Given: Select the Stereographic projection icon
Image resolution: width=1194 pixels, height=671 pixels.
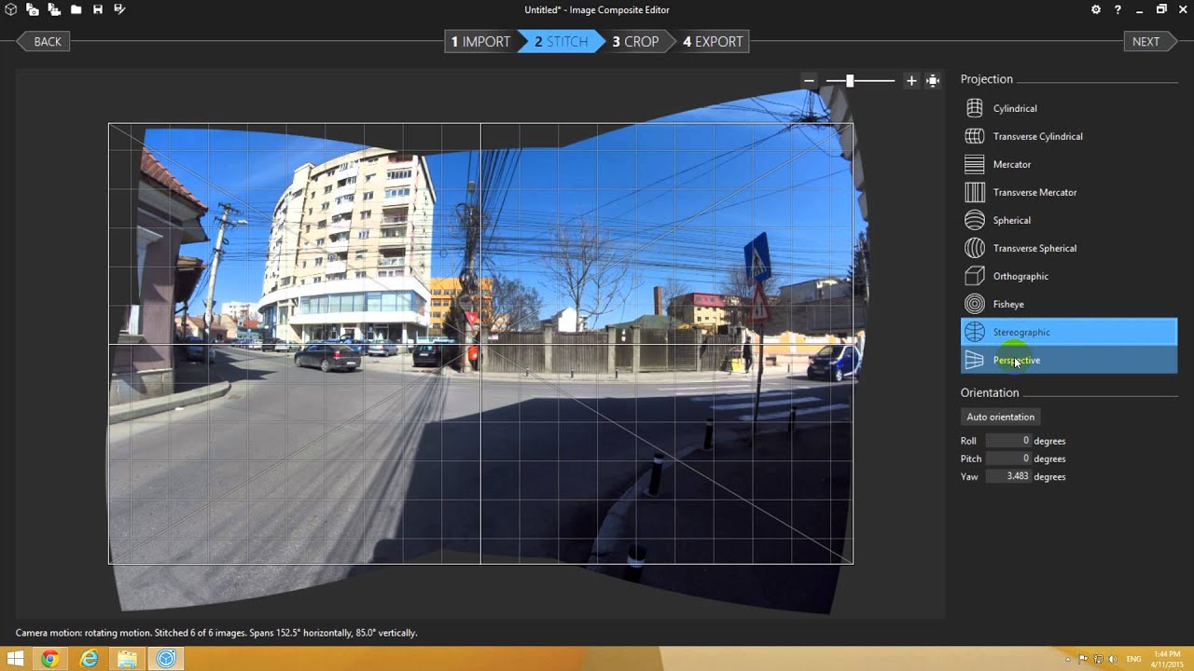Looking at the screenshot, I should (x=975, y=332).
